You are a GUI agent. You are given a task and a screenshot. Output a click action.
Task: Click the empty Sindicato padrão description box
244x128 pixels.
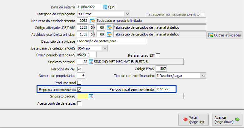[139, 96]
